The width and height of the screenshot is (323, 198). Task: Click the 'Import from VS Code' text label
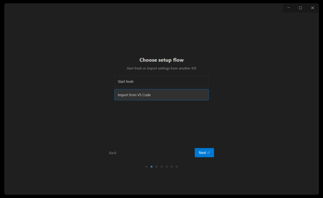(x=134, y=95)
